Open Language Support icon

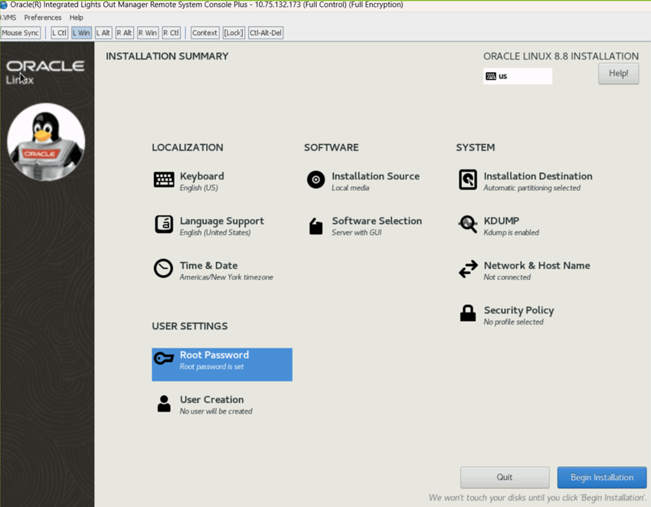click(x=164, y=224)
